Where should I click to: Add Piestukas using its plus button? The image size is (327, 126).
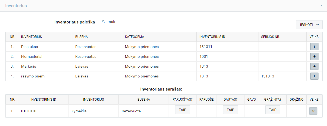click(314, 47)
